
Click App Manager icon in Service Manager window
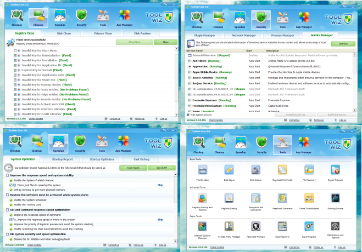304,20
